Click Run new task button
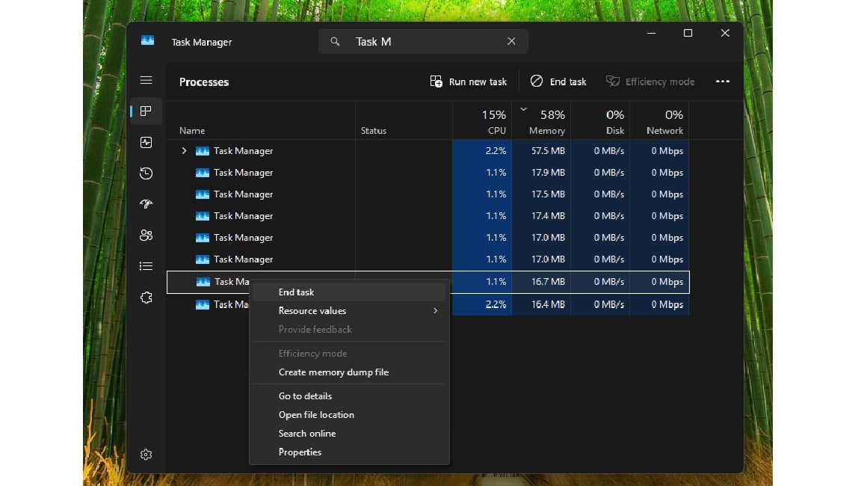The width and height of the screenshot is (861, 486). click(469, 81)
